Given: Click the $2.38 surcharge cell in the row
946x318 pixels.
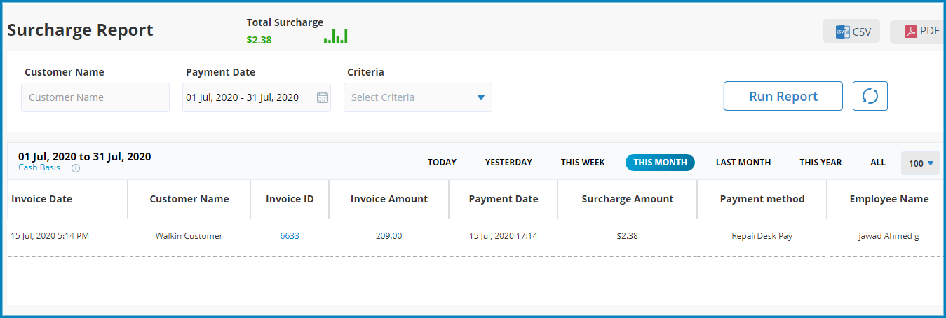Looking at the screenshot, I should coord(628,236).
